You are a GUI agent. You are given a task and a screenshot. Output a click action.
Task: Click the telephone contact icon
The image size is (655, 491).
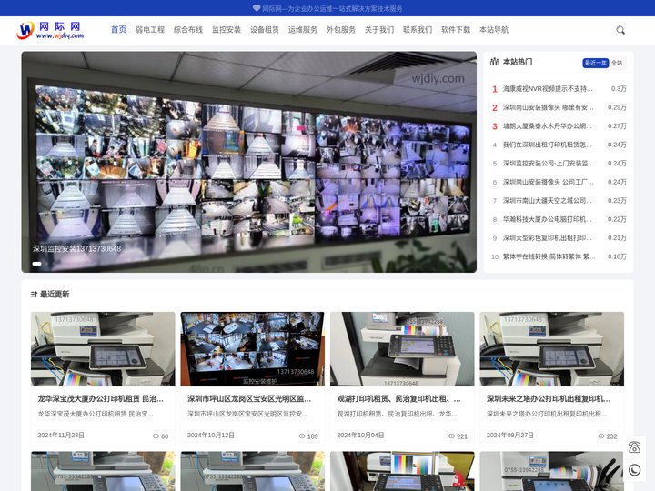[634, 446]
